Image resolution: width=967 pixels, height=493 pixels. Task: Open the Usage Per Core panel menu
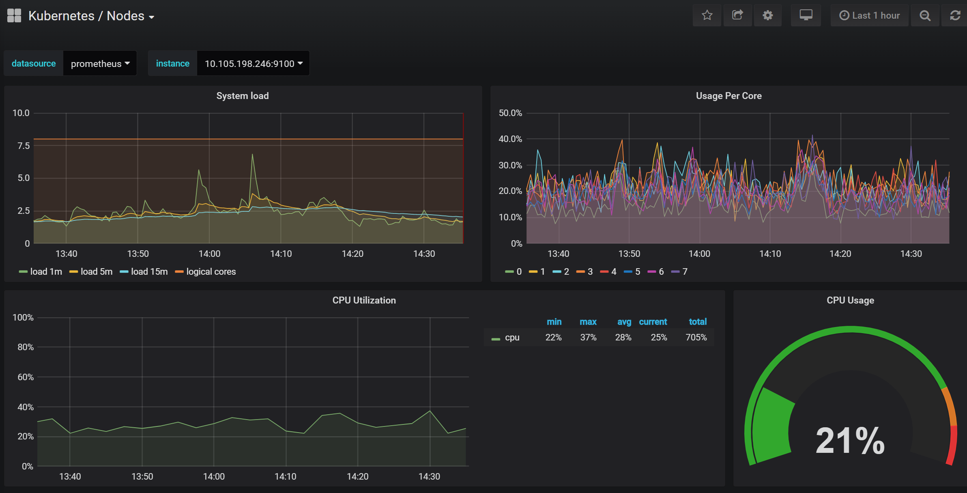pyautogui.click(x=728, y=96)
